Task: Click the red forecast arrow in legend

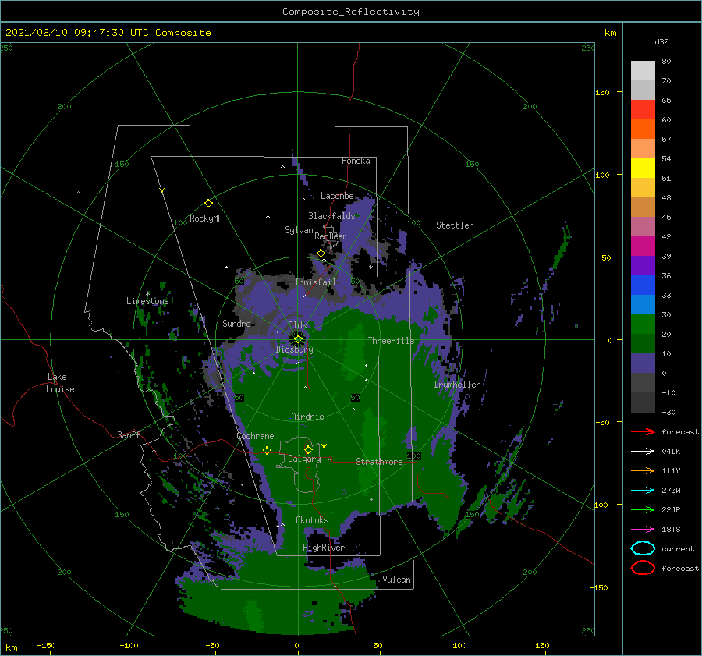Action: [x=643, y=431]
